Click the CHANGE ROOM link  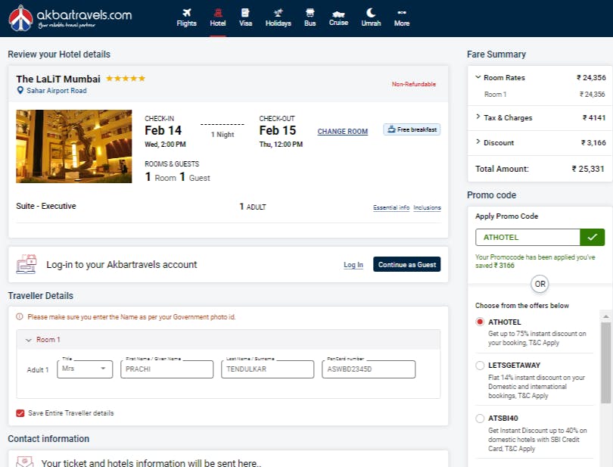click(343, 132)
